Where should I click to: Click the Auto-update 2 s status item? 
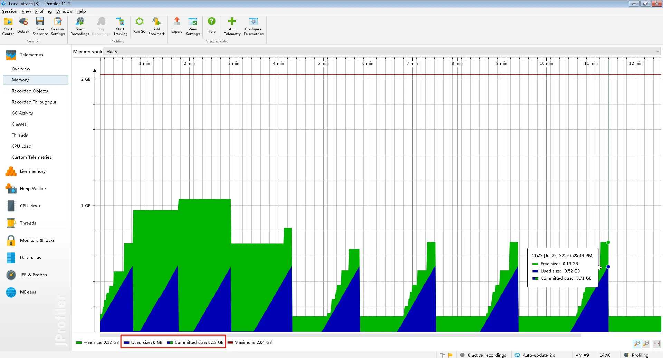pos(535,355)
